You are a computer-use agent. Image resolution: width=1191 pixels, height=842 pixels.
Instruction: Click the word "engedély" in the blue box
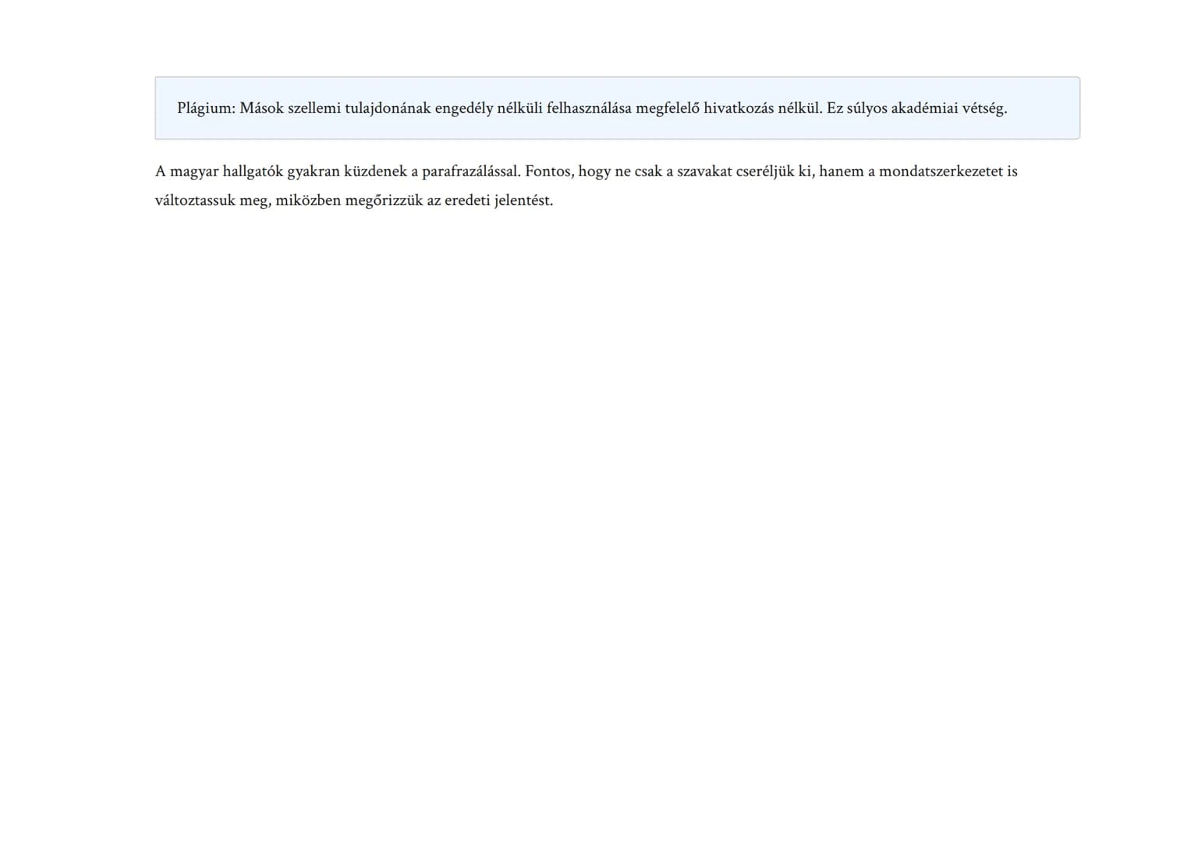point(463,108)
